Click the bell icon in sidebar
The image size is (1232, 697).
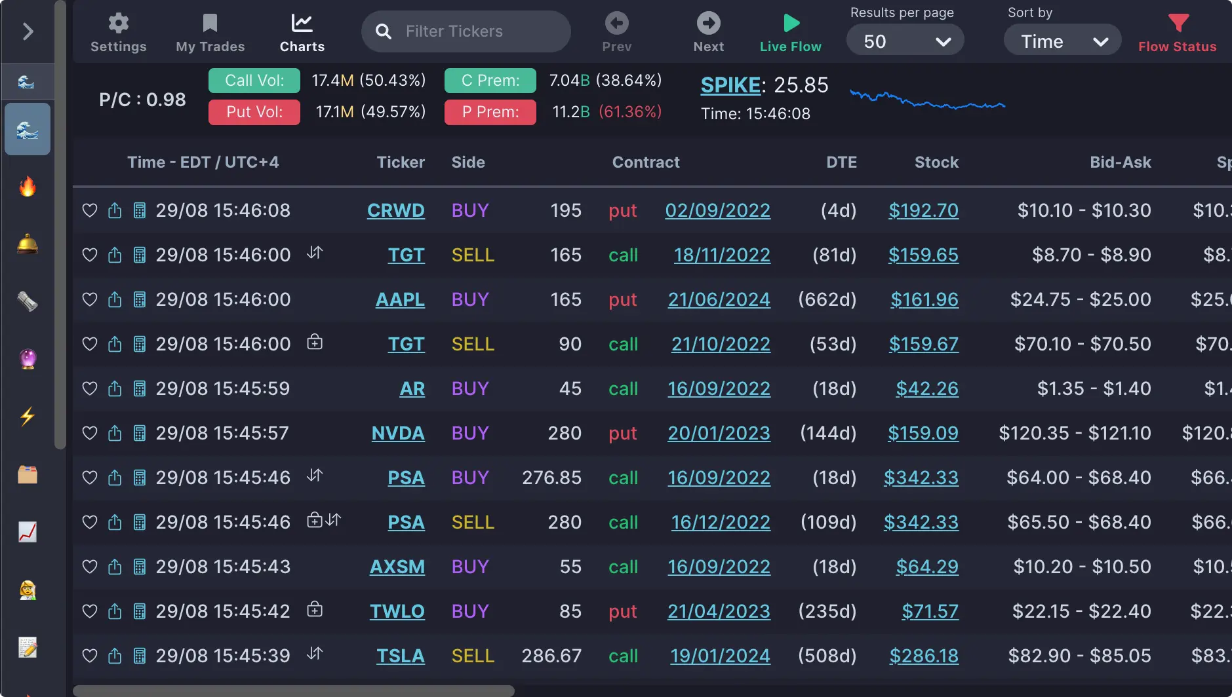click(x=28, y=244)
